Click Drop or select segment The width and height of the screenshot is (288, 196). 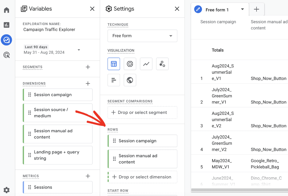coord(142,112)
